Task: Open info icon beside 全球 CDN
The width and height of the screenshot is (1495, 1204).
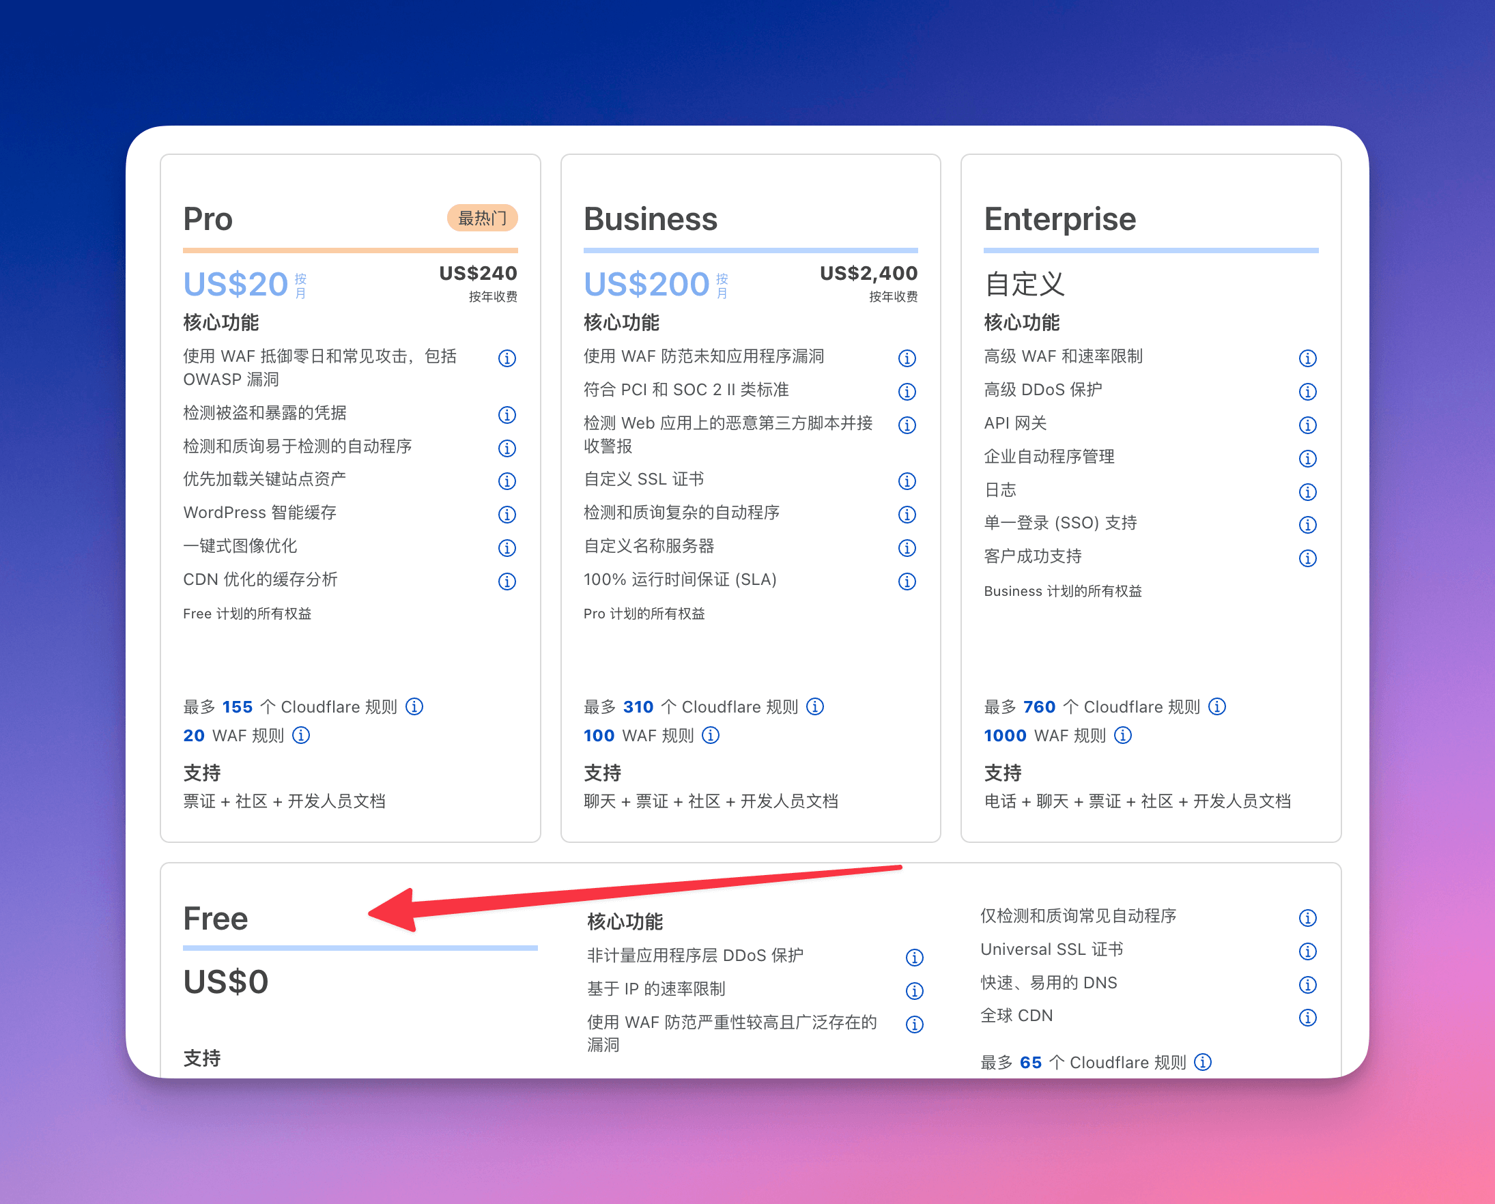Action: pos(1307,1017)
